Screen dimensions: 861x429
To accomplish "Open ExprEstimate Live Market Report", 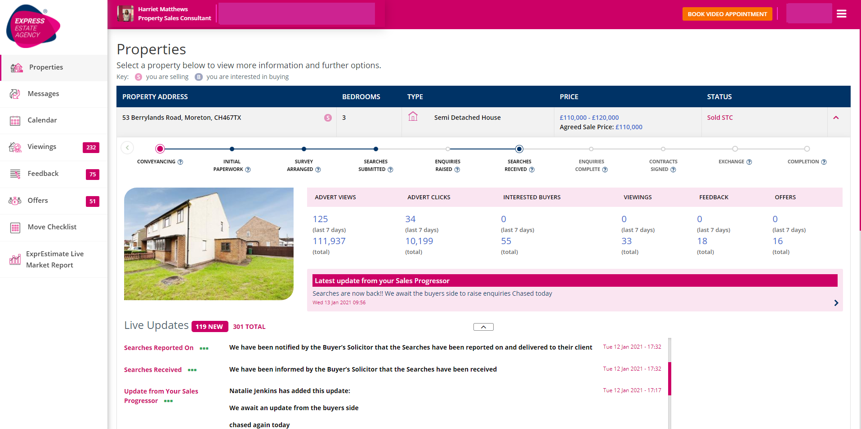I will (x=54, y=259).
